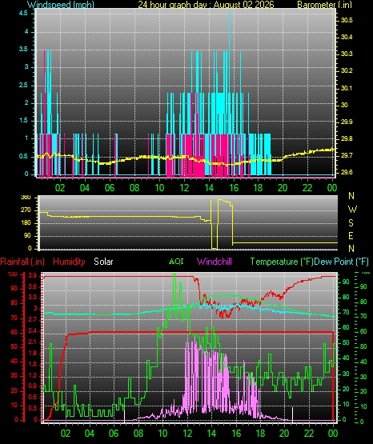Select the 'Humidity' legend label
Viewport: 373px width, 444px height.
tap(69, 262)
